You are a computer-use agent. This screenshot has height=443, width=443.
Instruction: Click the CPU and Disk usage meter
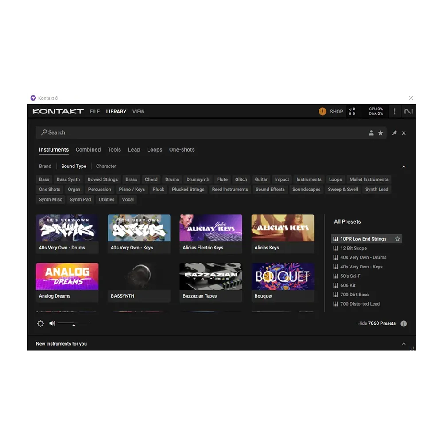[x=376, y=111]
